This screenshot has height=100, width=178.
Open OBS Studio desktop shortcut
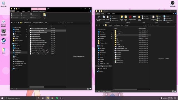click(x=172, y=4)
